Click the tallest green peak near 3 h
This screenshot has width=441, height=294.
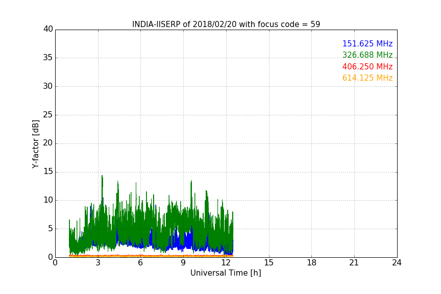pos(102,176)
